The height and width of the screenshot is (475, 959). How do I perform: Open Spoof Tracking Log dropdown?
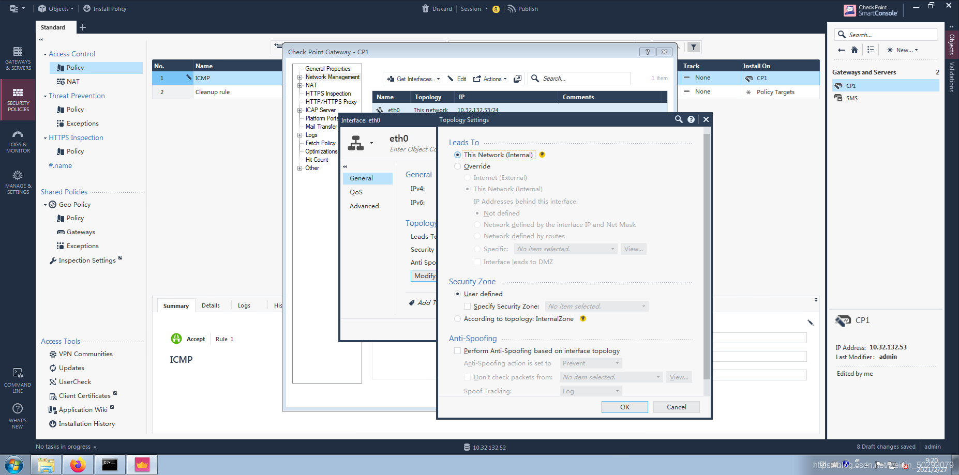pos(591,391)
